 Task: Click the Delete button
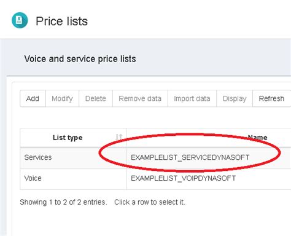(96, 98)
